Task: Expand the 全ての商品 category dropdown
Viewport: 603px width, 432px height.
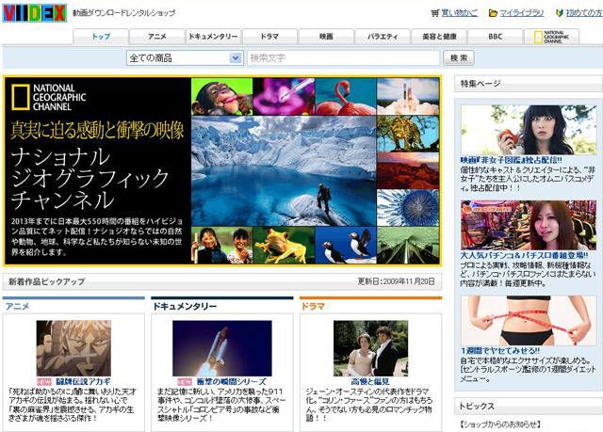Action: coord(185,58)
